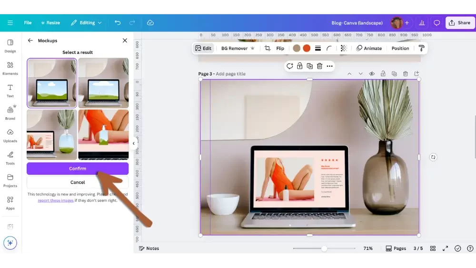Image resolution: width=476 pixels, height=268 pixels.
Task: Cancel the mockup selection
Action: pyautogui.click(x=78, y=182)
